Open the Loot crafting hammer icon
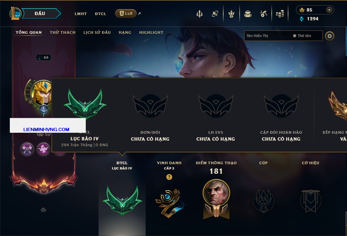Viewport: 347px width, 236px height. (263, 14)
